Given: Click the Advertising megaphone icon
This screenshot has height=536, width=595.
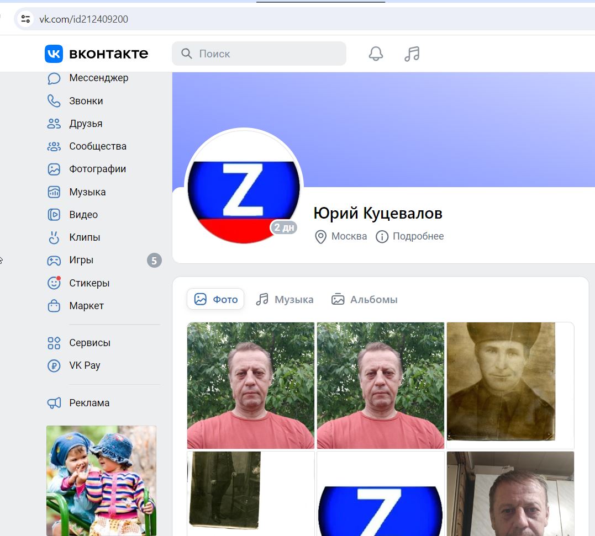Looking at the screenshot, I should [54, 403].
